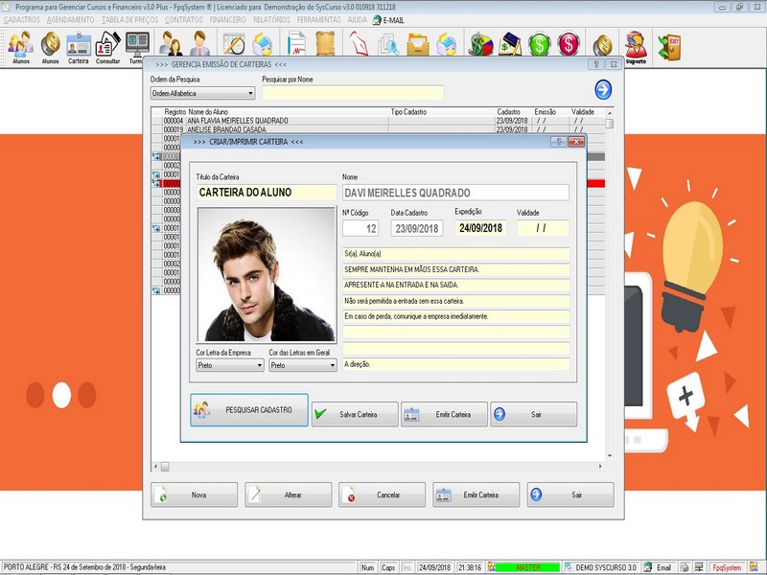Click the student photo thumbnail
The width and height of the screenshot is (767, 575).
click(267, 274)
